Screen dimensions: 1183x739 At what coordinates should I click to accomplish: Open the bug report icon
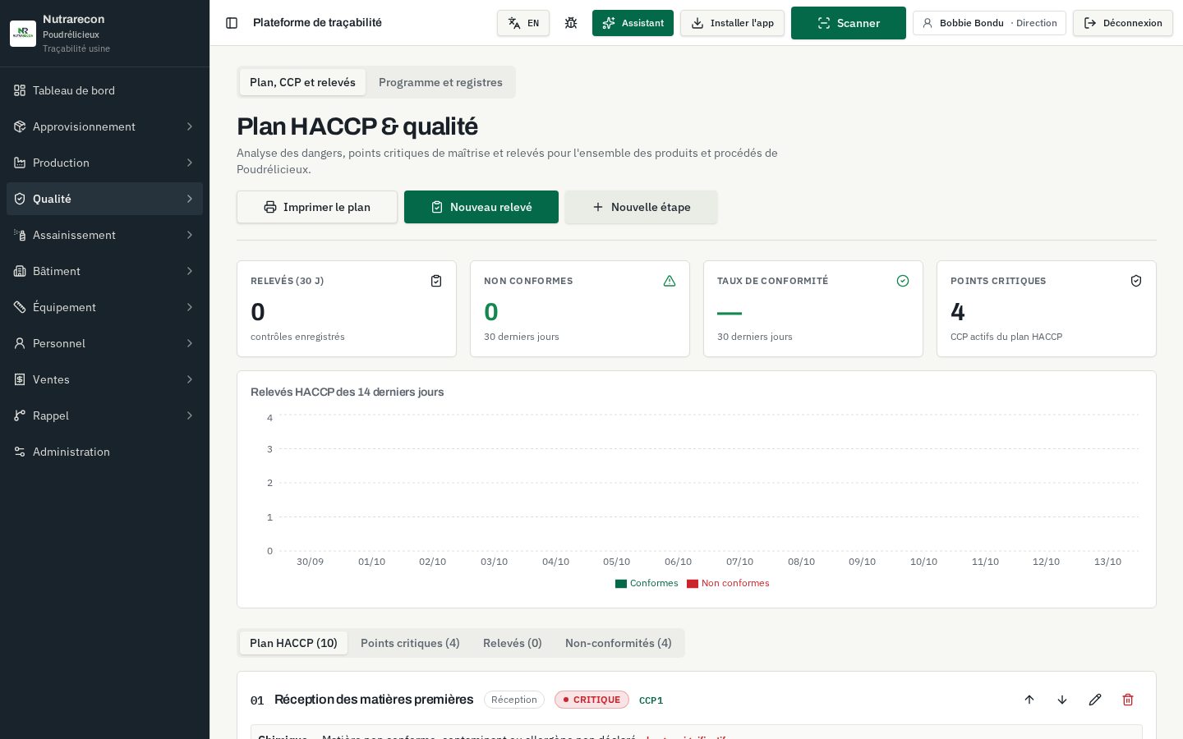point(571,23)
